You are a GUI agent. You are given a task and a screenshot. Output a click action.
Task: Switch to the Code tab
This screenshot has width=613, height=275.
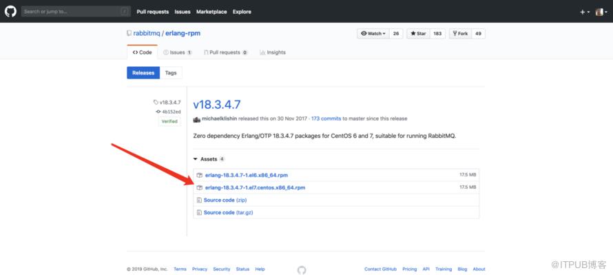click(143, 52)
